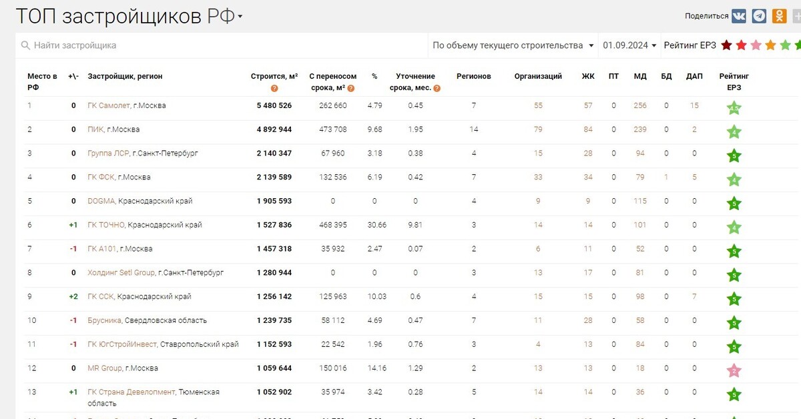Share the page via the Telegram icon
The image size is (801, 419).
758,15
